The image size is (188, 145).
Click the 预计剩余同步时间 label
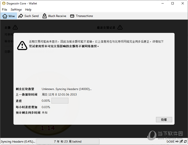click(x=28, y=113)
